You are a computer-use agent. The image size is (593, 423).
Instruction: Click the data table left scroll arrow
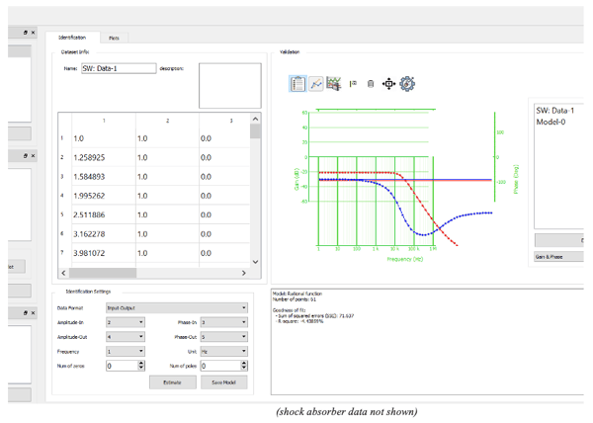(x=63, y=273)
